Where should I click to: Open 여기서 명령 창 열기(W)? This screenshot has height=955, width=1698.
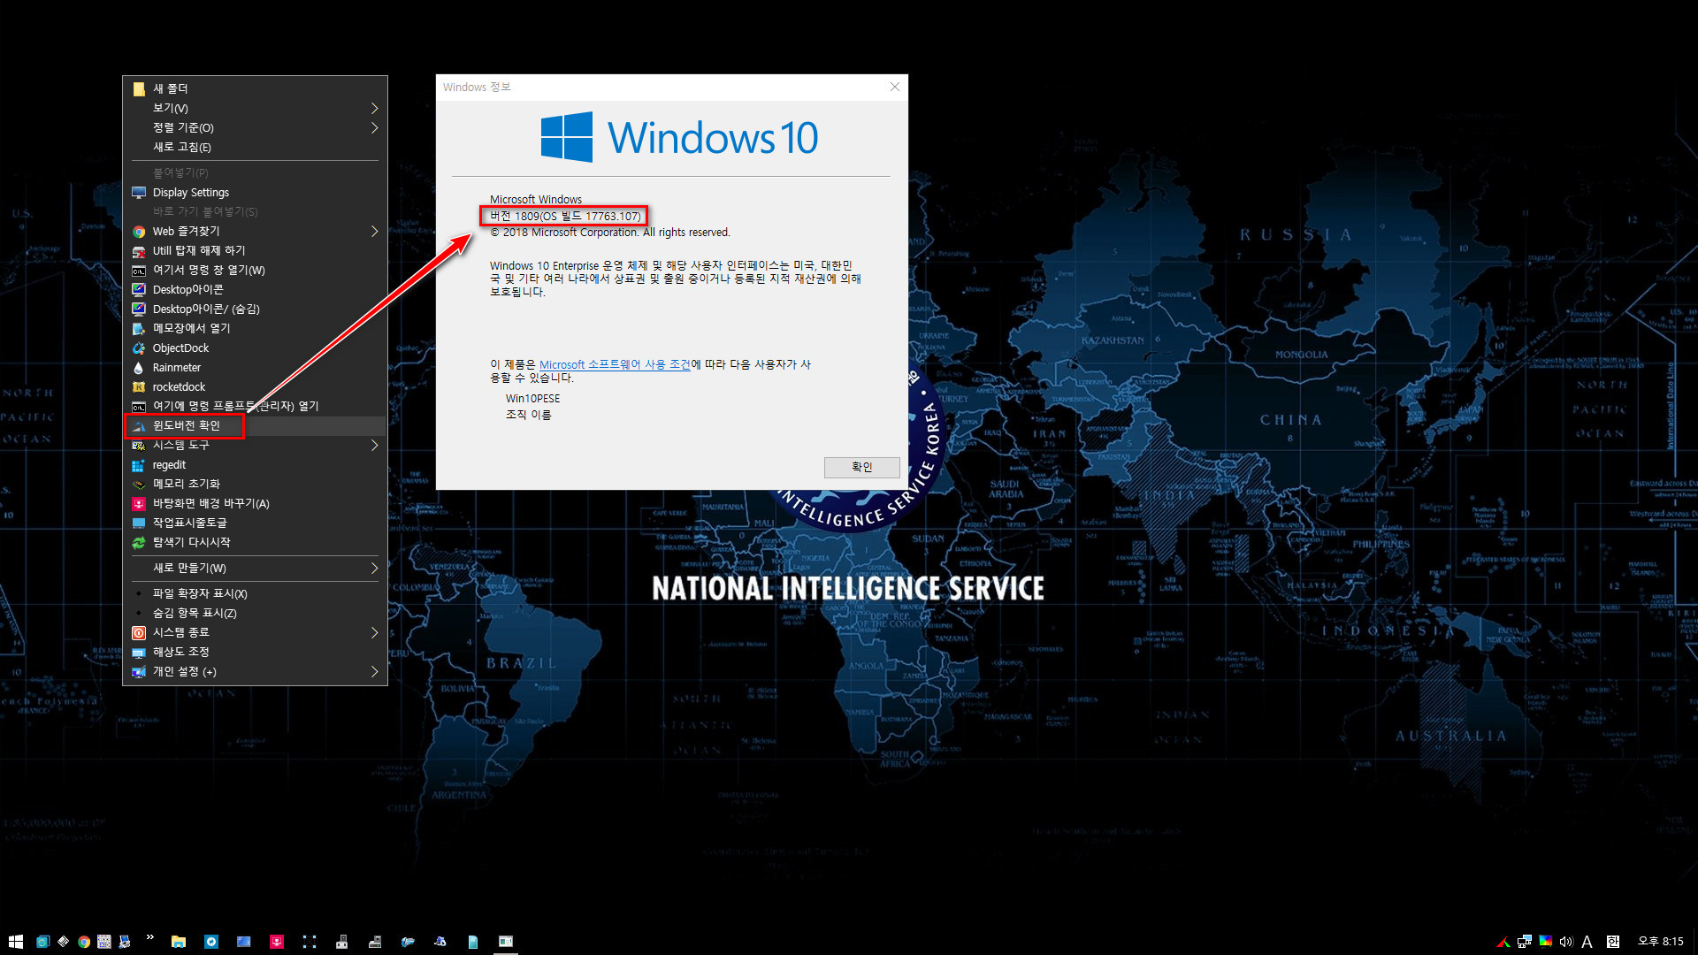pos(255,270)
